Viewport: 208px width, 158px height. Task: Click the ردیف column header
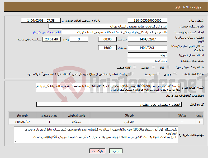pos(200,115)
